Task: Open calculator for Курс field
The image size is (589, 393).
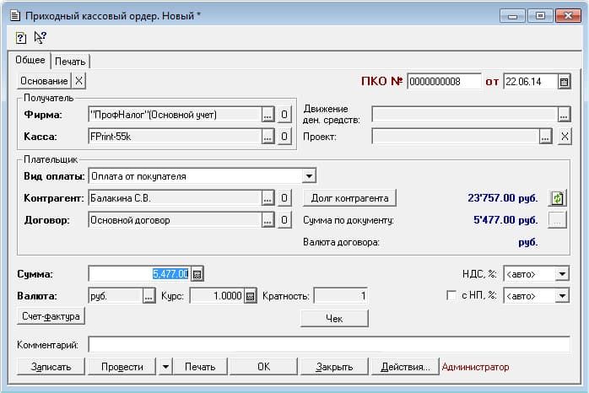Action: point(250,296)
